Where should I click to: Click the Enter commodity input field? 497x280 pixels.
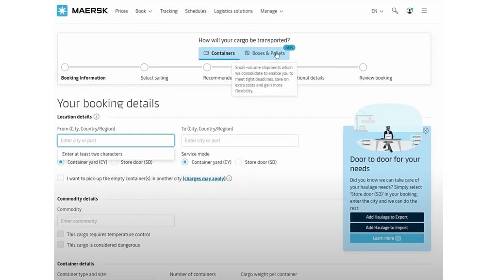click(x=116, y=221)
